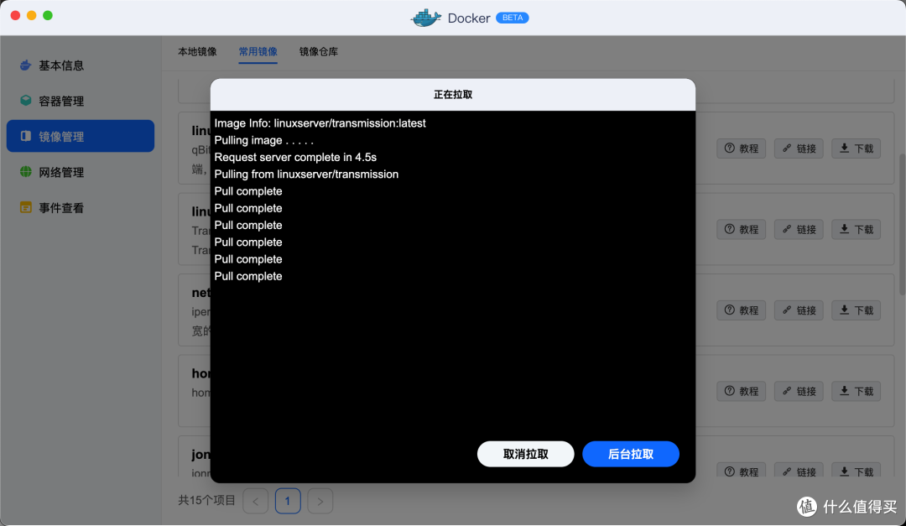Select 镜像管理 in the sidebar
906x526 pixels.
[x=81, y=137]
